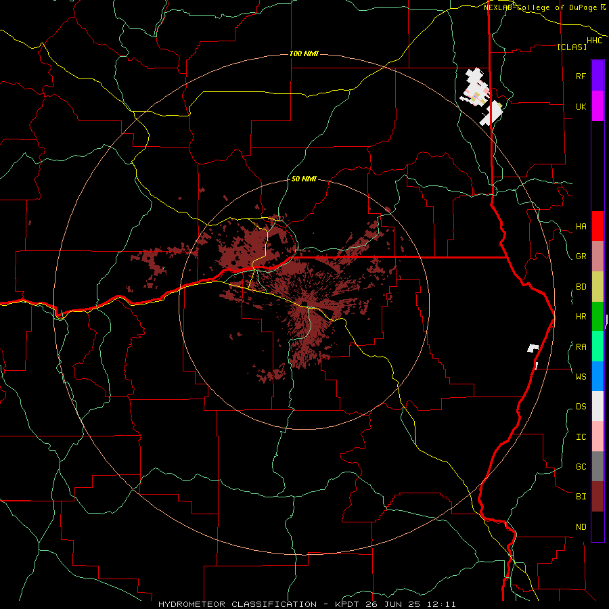Click the RA legend label
This screenshot has height=609, width=609.
click(581, 347)
